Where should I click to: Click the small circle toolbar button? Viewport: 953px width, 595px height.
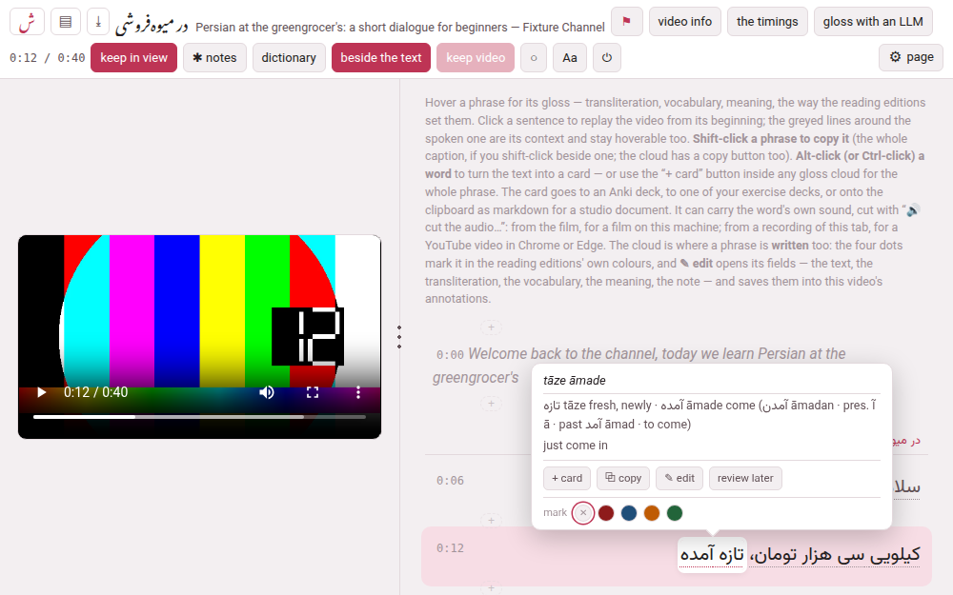534,58
